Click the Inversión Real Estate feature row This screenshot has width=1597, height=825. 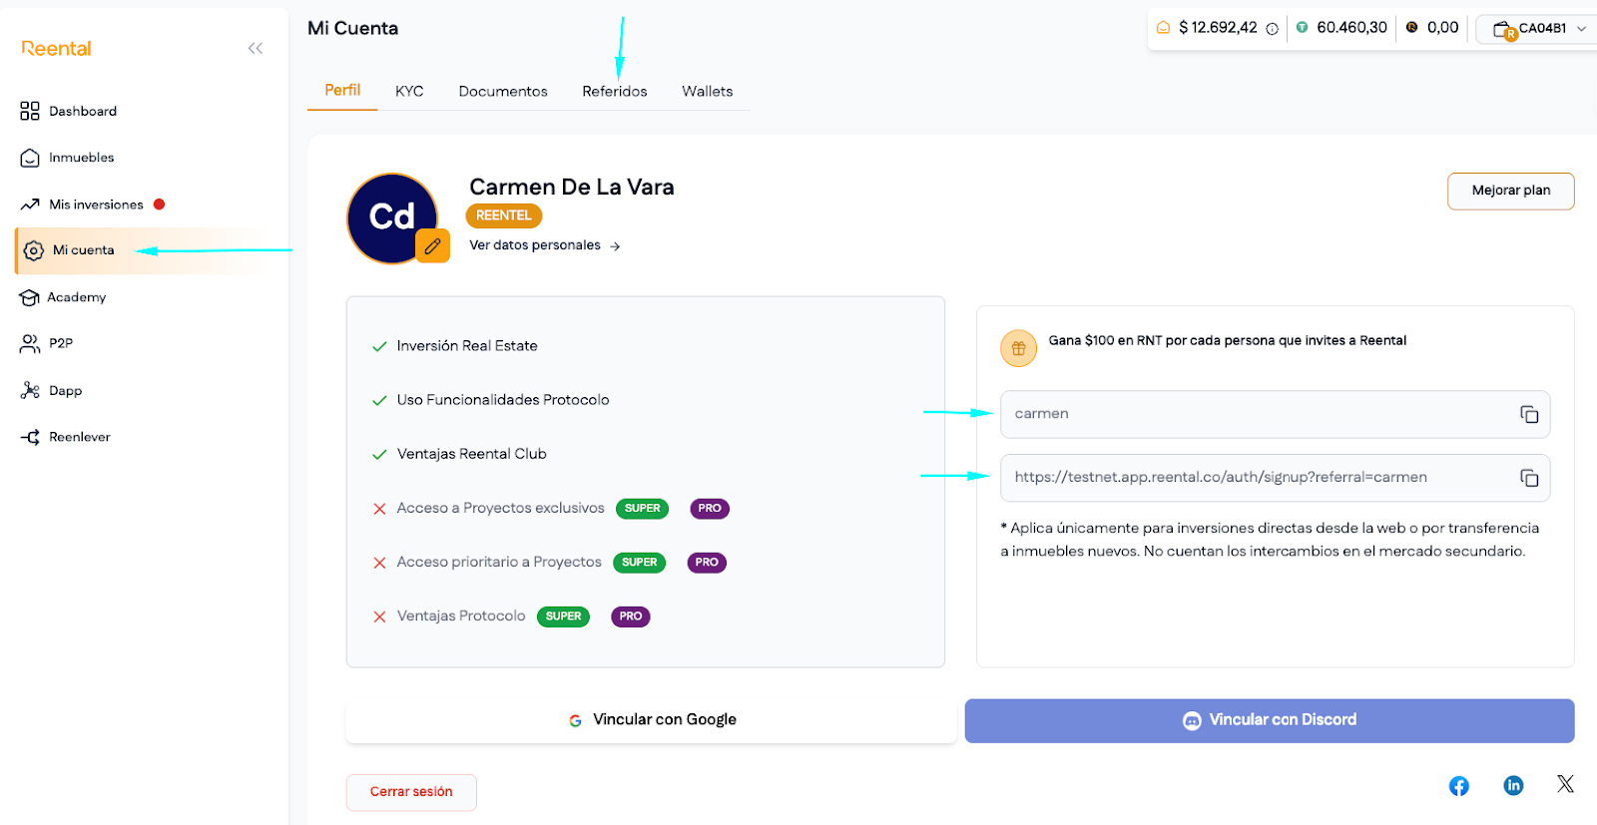click(x=455, y=346)
